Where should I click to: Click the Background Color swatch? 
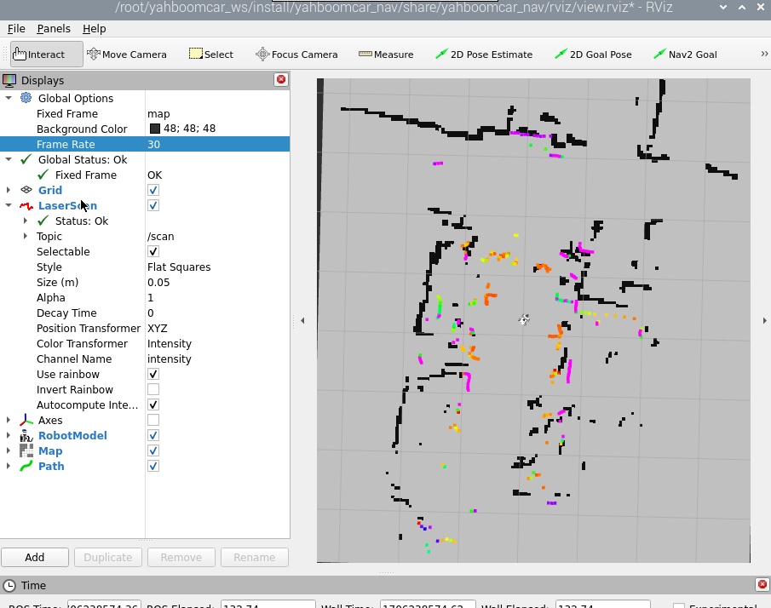155,129
